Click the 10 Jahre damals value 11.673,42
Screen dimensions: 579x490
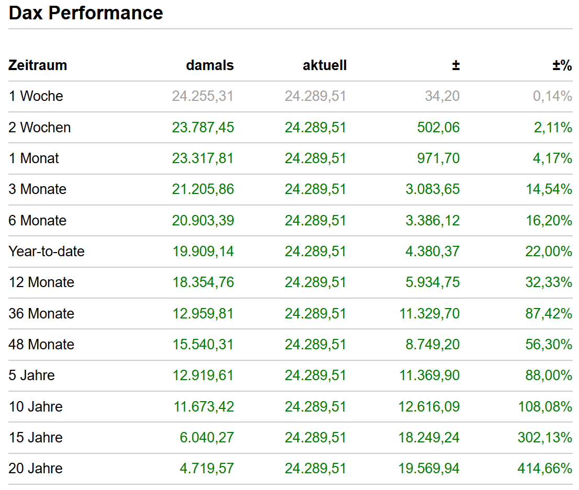tap(204, 406)
